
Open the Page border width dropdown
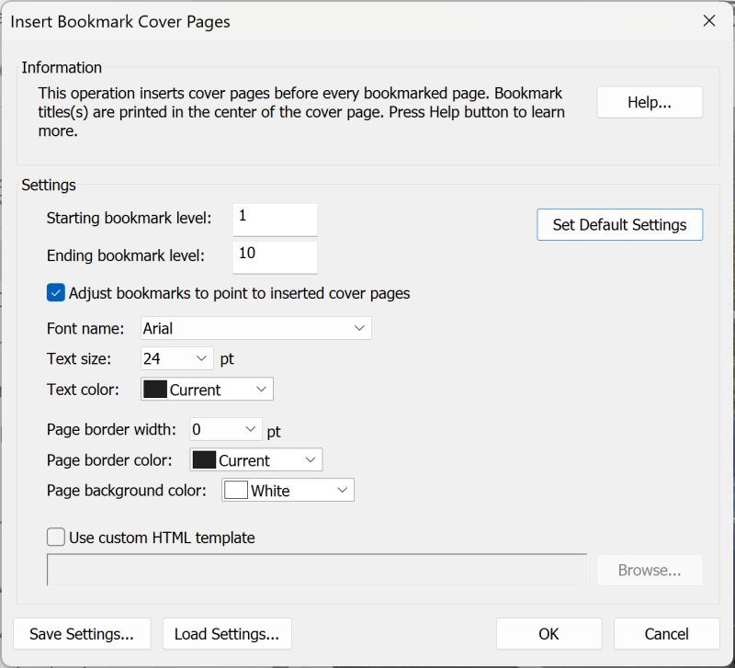pyautogui.click(x=248, y=429)
